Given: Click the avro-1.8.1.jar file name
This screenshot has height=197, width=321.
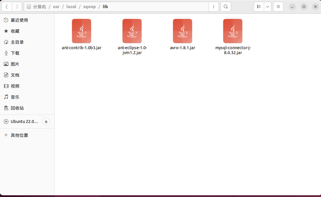Looking at the screenshot, I should pyautogui.click(x=182, y=48).
